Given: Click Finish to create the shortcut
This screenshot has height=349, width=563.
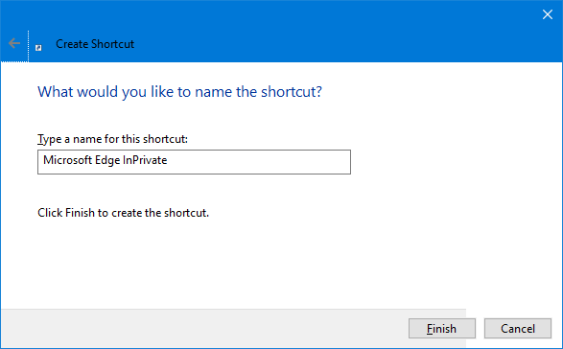Looking at the screenshot, I should (x=441, y=328).
